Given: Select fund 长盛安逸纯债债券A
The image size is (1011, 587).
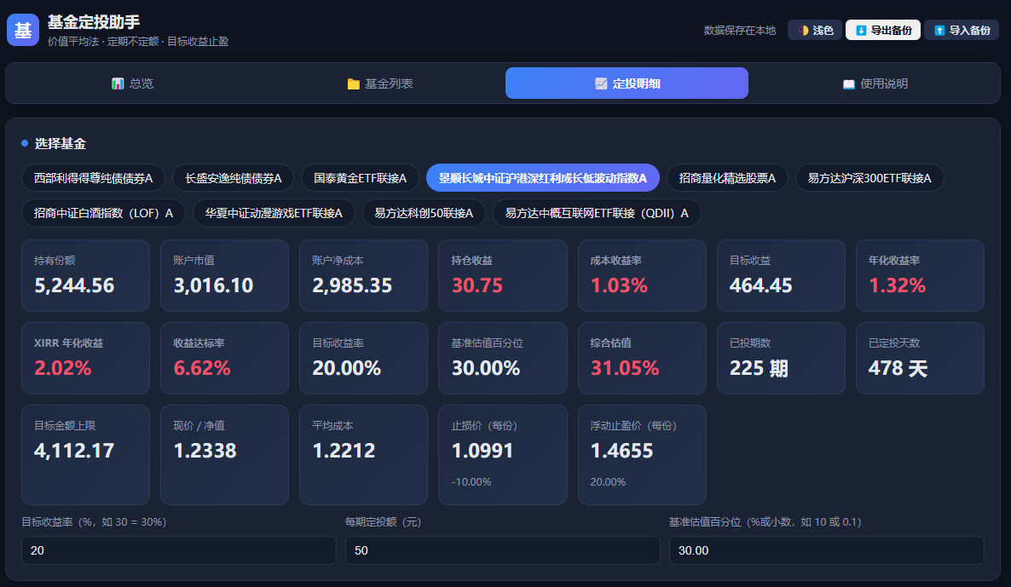Looking at the screenshot, I should (x=234, y=178).
